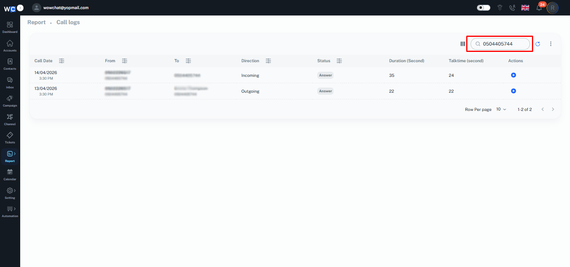Click the 14/04/2026 call date
The height and width of the screenshot is (267, 570).
point(46,72)
